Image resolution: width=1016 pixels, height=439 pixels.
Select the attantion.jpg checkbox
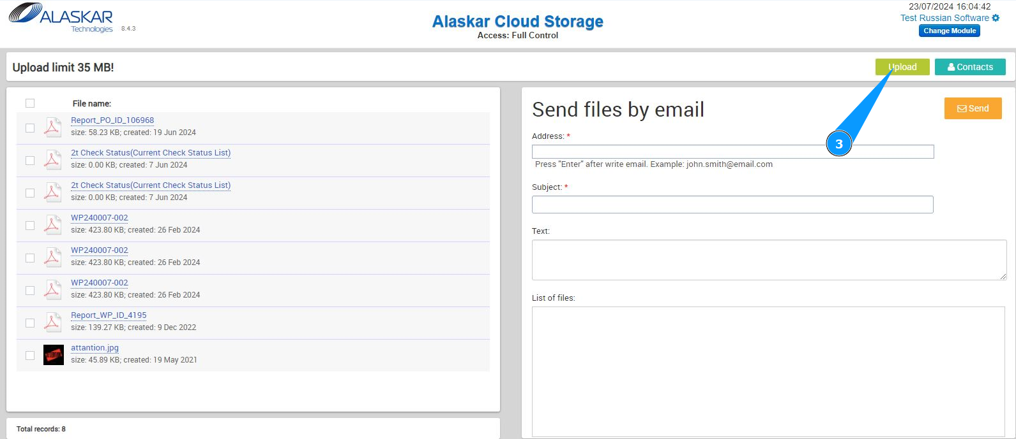(x=30, y=356)
